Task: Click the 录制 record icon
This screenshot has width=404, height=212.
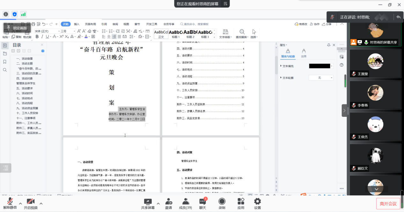Action: (x=222, y=201)
